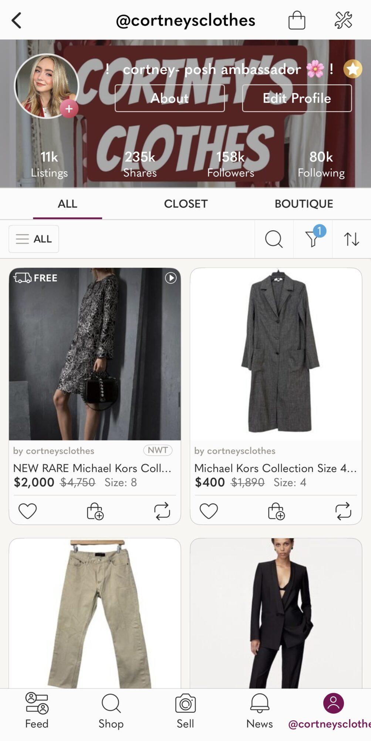Screen dimensions: 371x741
Task: Like the $400 Michael Kors coat
Action: coord(209,511)
